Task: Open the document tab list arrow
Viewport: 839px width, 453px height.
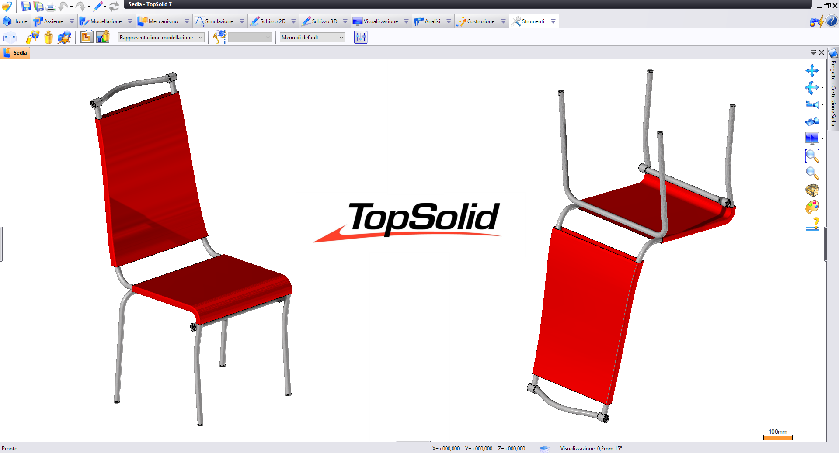Action: pos(813,52)
